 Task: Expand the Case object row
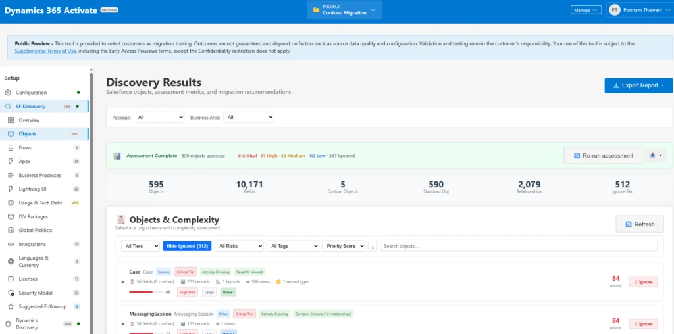123,282
